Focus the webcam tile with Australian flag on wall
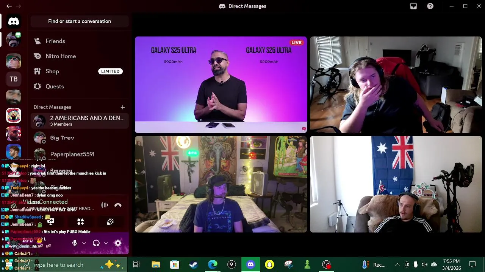Viewport: 485px width, 272px height. (x=396, y=184)
